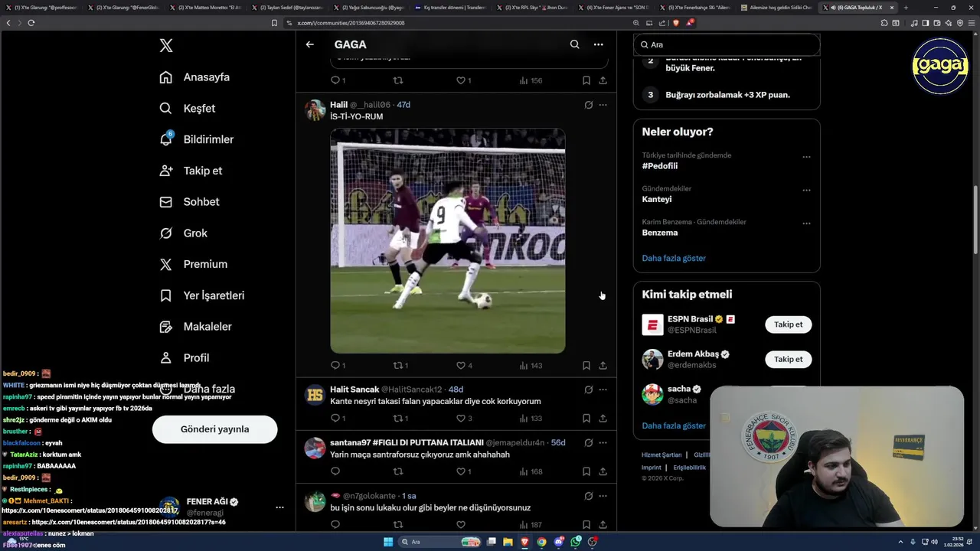Image resolution: width=980 pixels, height=551 pixels.
Task: Open Bildirimler notifications
Action: tap(197, 139)
